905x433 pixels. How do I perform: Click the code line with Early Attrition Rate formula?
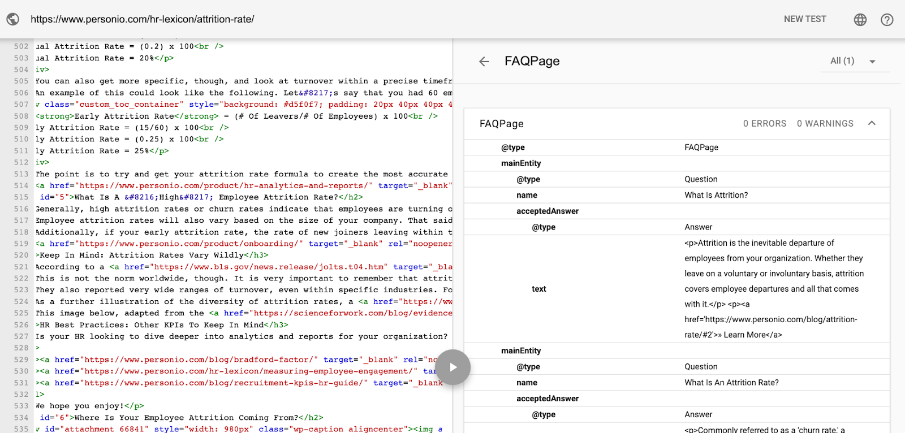click(237, 116)
